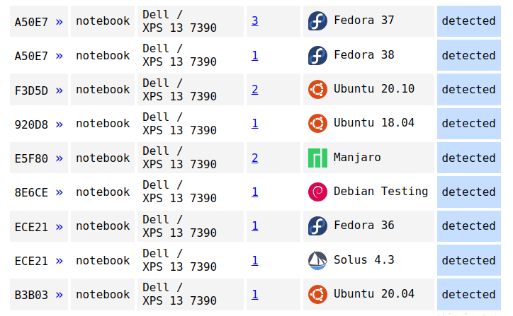Click the Fedora logo beside Fedora 38
513x316 pixels.
click(x=317, y=55)
